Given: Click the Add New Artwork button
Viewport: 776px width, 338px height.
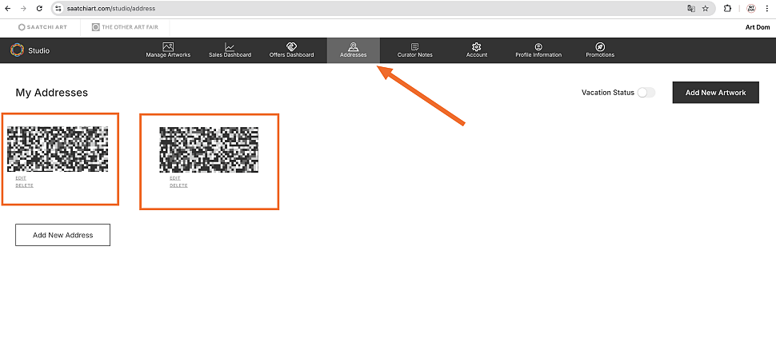Looking at the screenshot, I should coord(716,93).
